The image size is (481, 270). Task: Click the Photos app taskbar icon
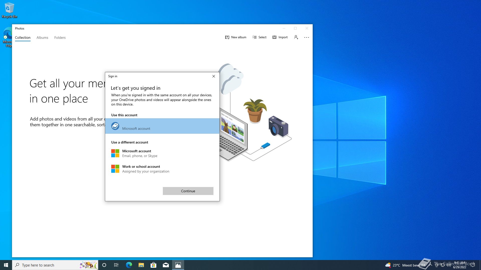click(x=178, y=265)
